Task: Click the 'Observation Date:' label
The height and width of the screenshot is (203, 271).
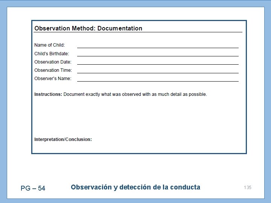Action: point(53,62)
